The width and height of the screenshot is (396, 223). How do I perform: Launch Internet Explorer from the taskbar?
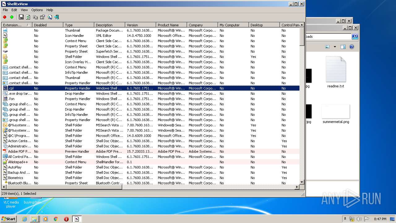(x=24, y=219)
